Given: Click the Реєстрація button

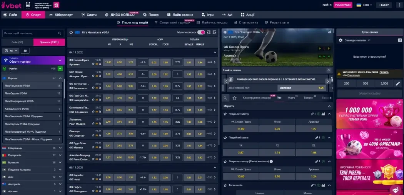Looking at the screenshot, I should click(x=342, y=5).
